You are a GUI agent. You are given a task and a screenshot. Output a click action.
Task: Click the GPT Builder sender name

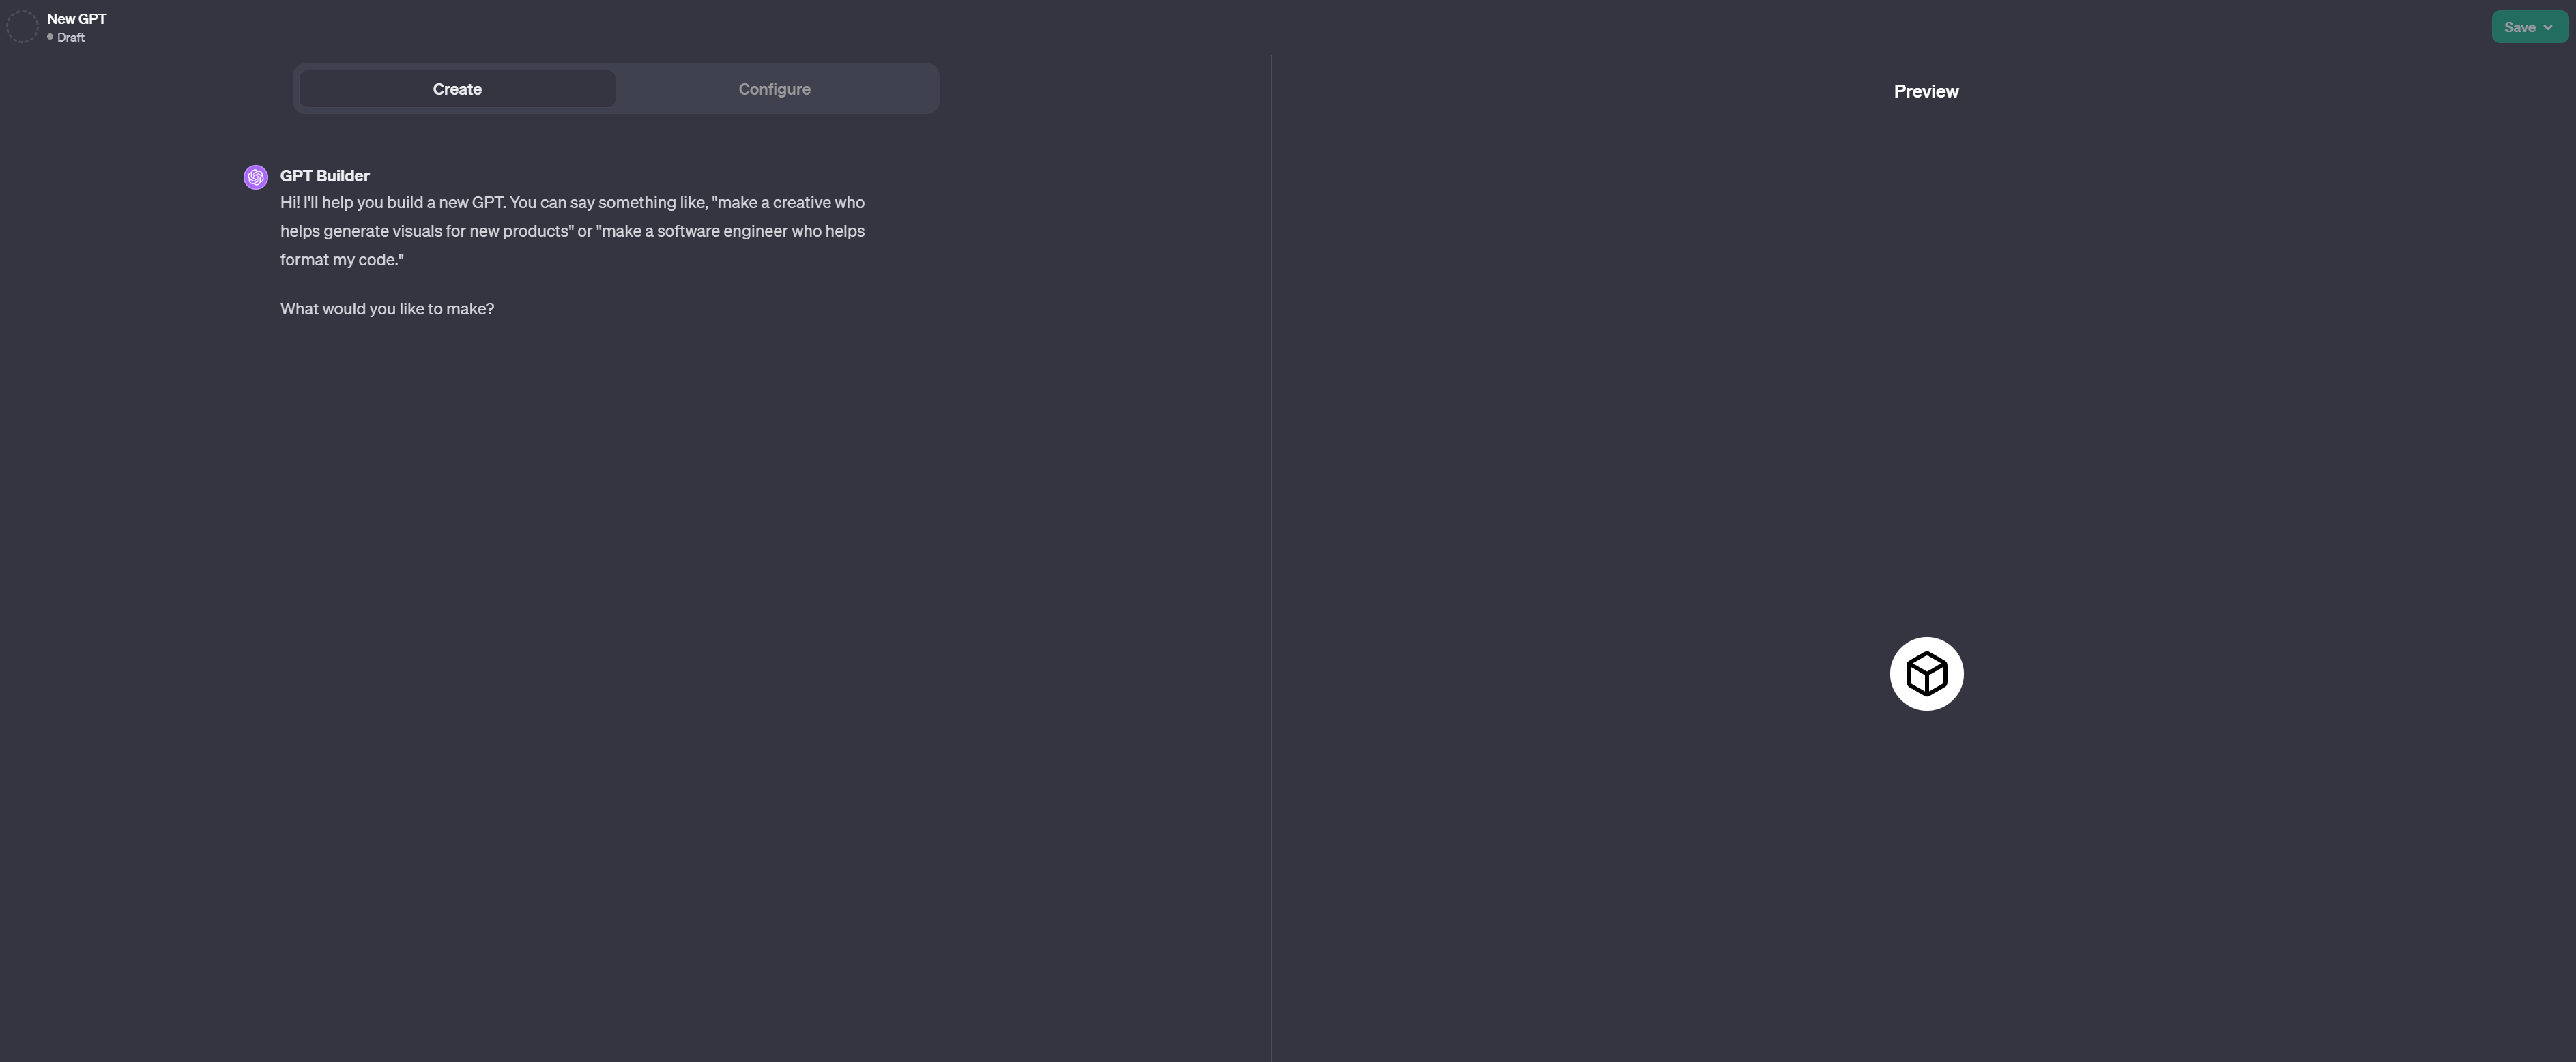[325, 176]
